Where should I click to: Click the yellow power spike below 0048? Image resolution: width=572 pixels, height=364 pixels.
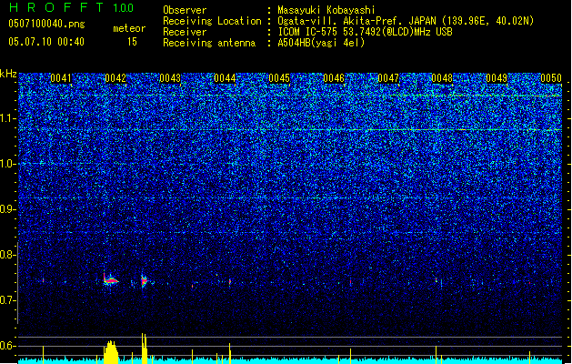(x=436, y=355)
